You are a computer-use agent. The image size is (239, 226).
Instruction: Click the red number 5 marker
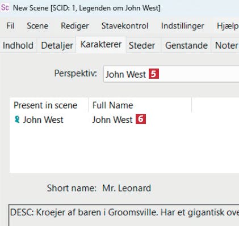[x=154, y=74]
